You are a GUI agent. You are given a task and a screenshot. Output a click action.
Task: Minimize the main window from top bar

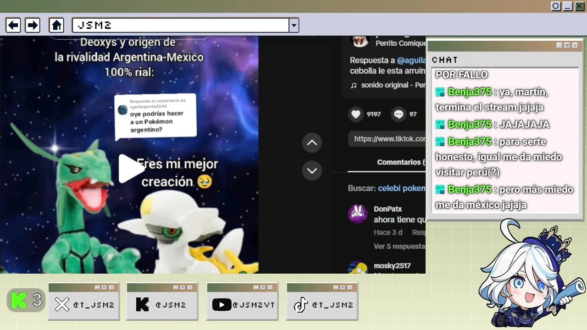[568, 6]
